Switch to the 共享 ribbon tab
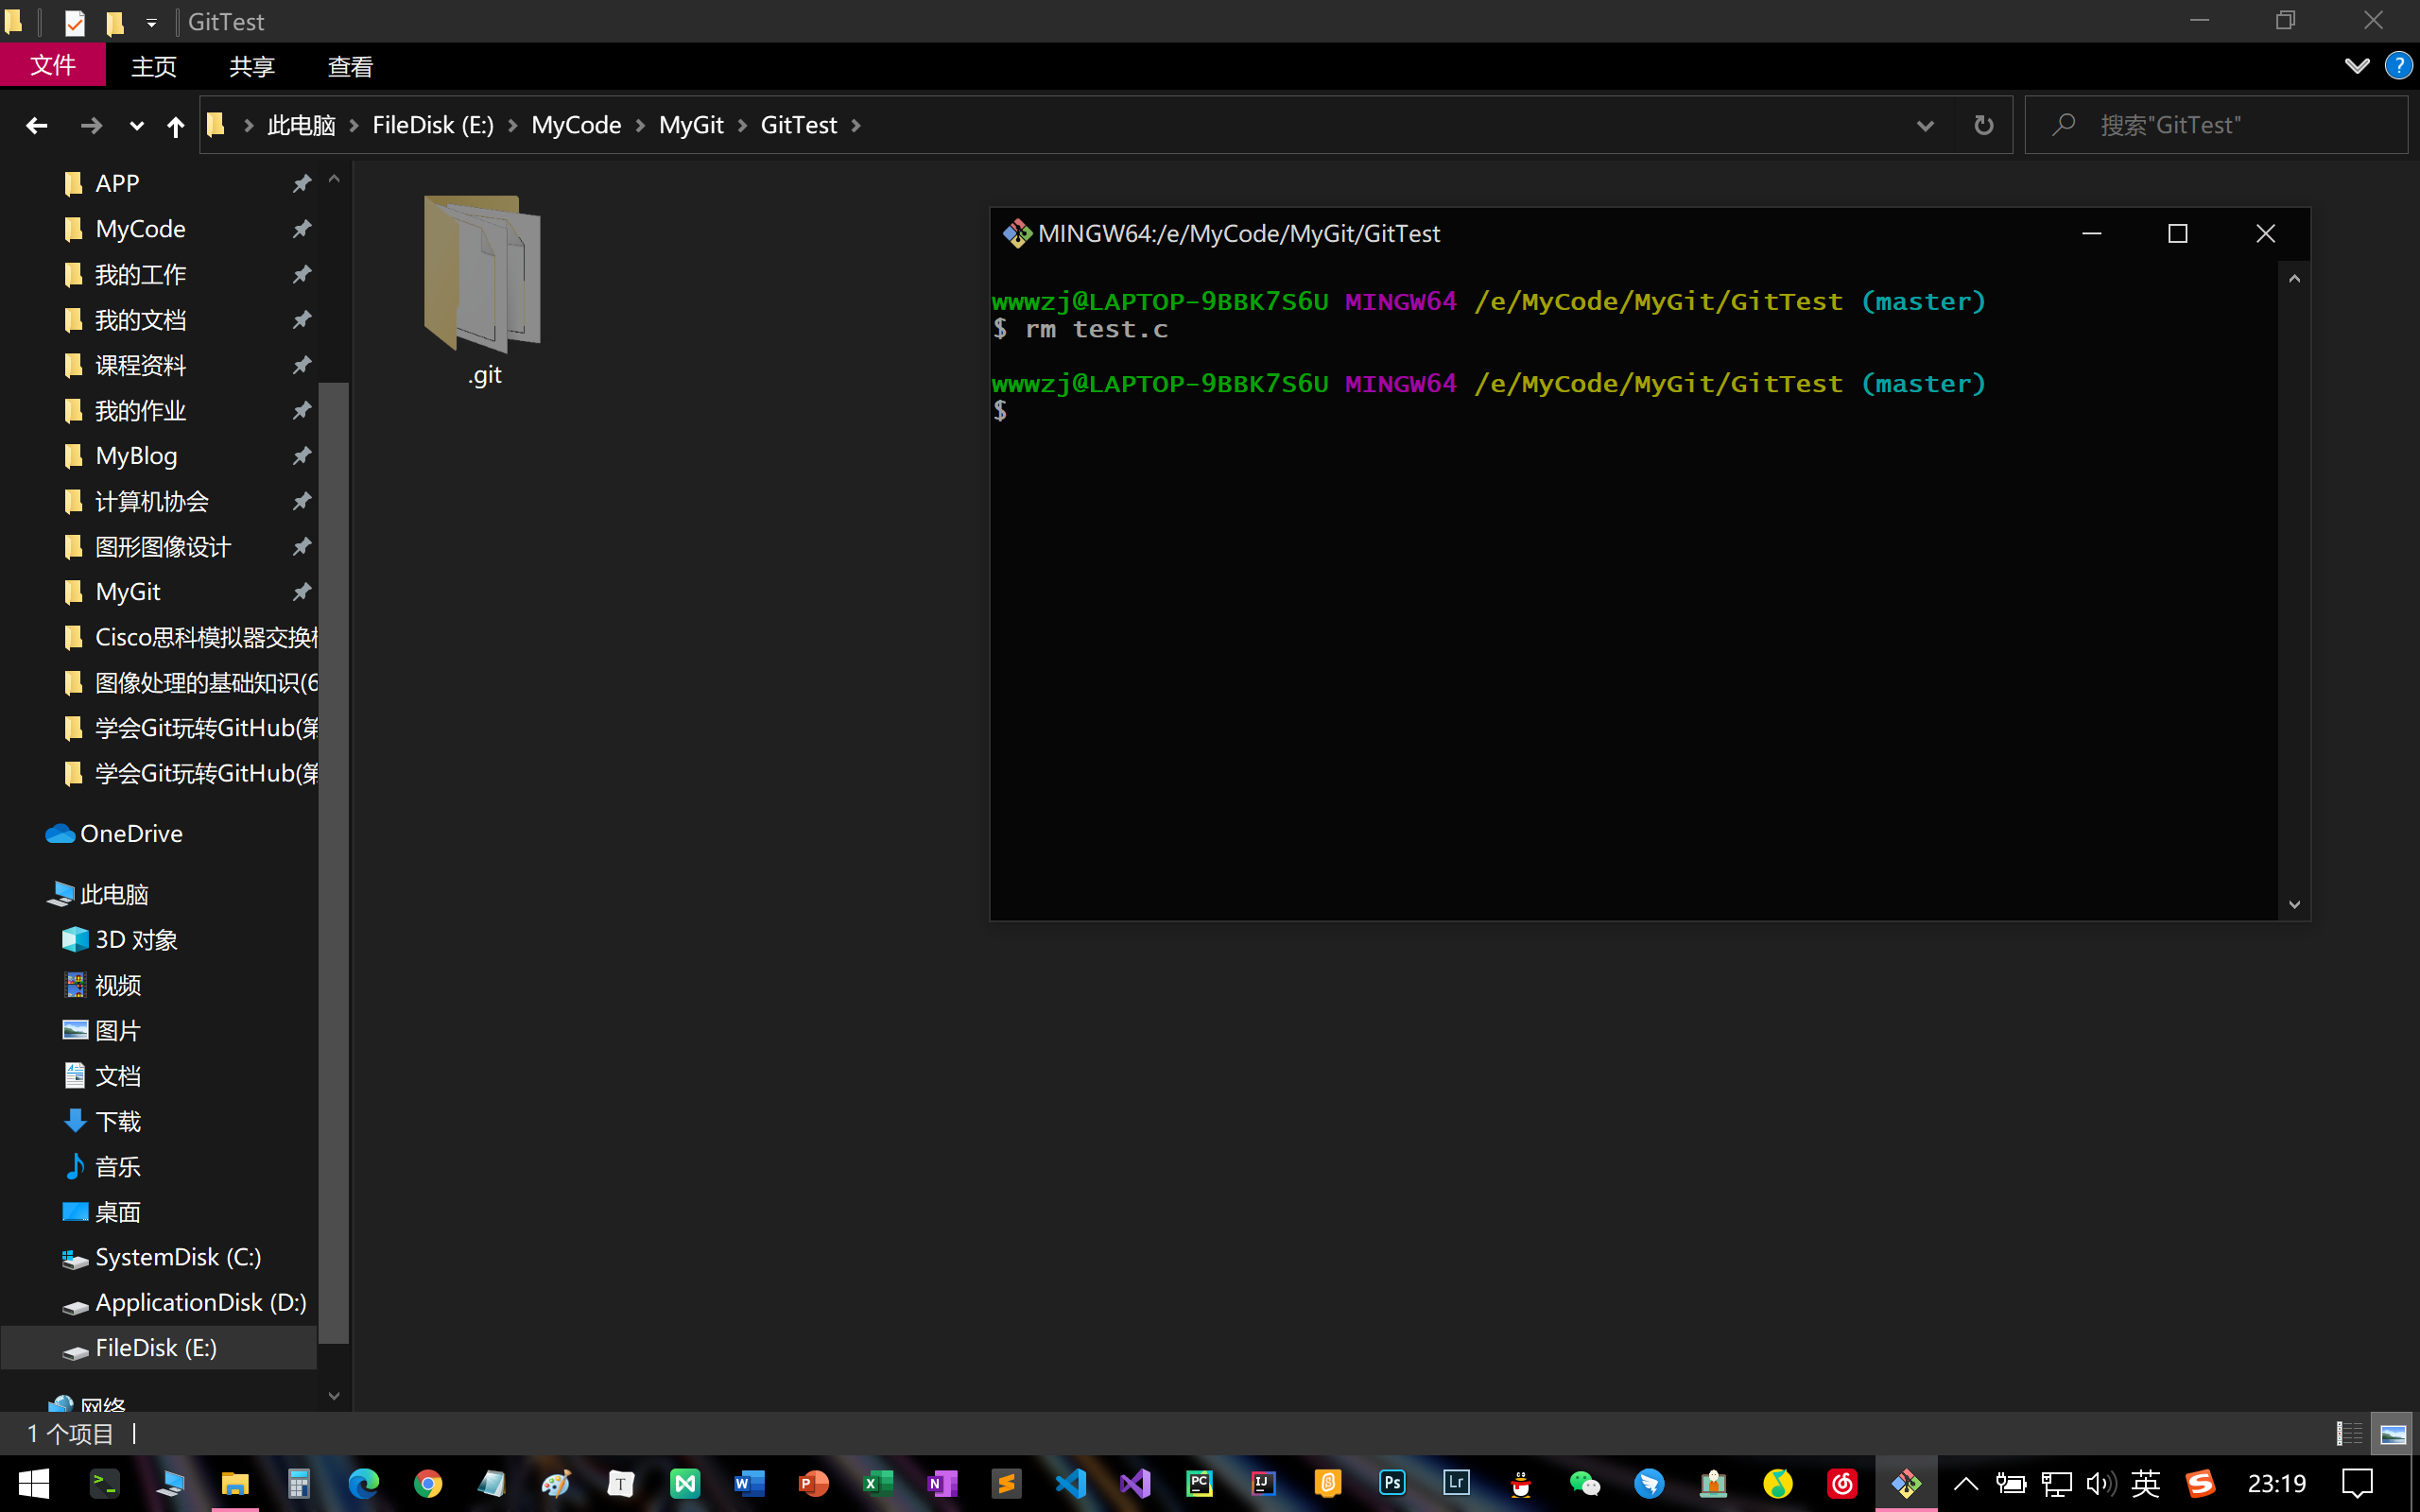2420x1512 pixels. click(x=252, y=66)
